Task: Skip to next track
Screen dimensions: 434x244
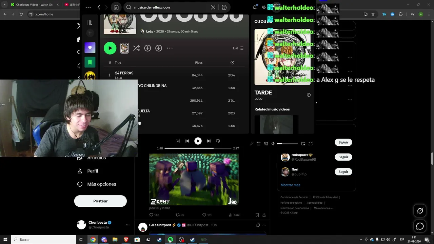Action: [209, 141]
